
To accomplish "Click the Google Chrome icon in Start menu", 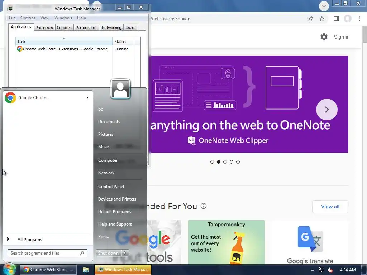I will [10, 98].
